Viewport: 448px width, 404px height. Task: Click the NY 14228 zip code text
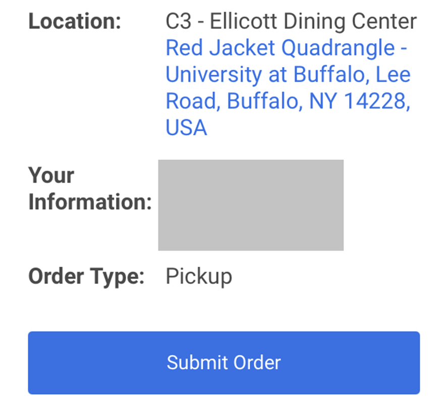357,101
